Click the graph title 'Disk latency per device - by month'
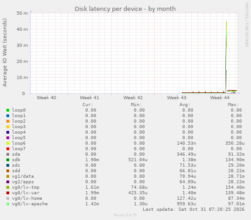Viewport: 251px width, 220px height. point(125,9)
